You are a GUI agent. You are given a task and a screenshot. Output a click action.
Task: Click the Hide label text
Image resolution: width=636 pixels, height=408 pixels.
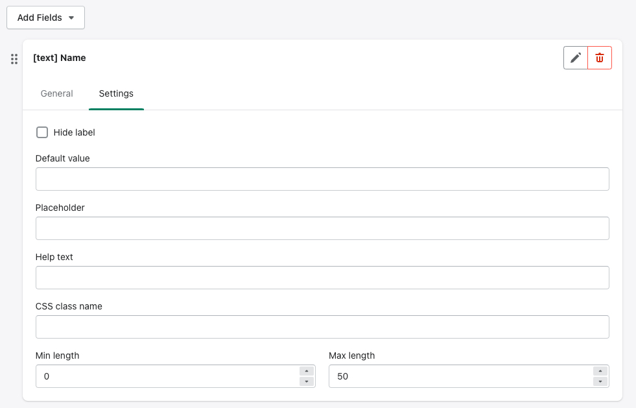74,132
